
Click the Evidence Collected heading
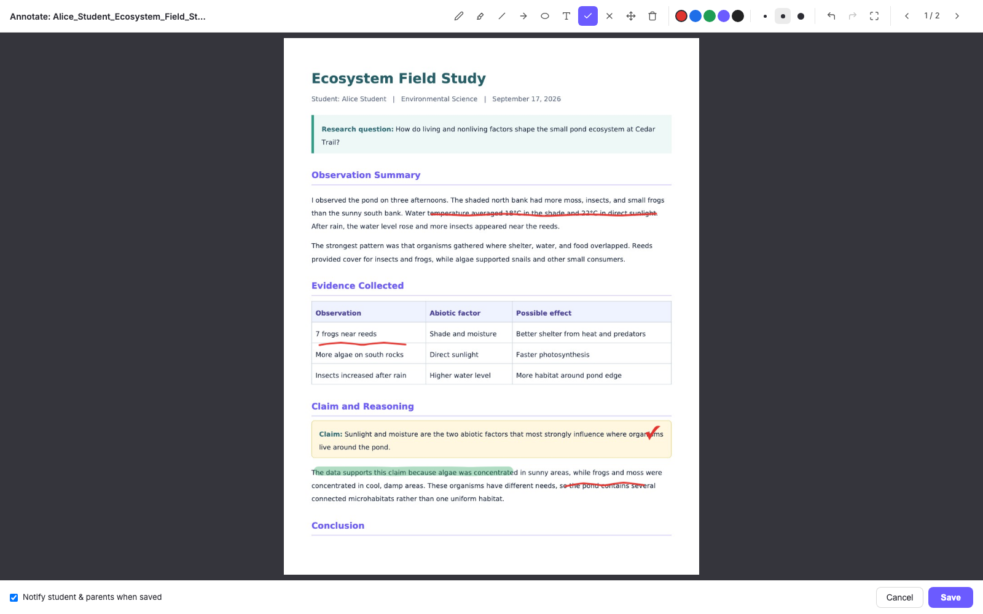(x=358, y=286)
